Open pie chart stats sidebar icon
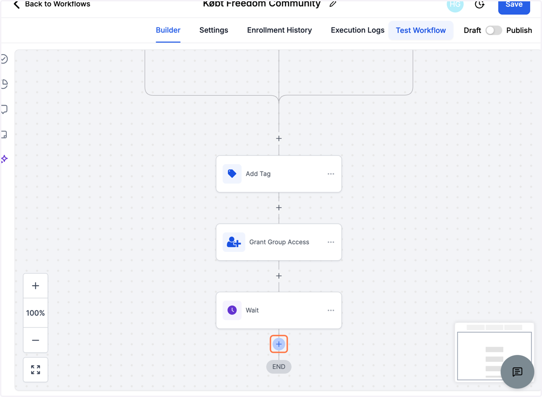542x397 pixels. click(4, 84)
